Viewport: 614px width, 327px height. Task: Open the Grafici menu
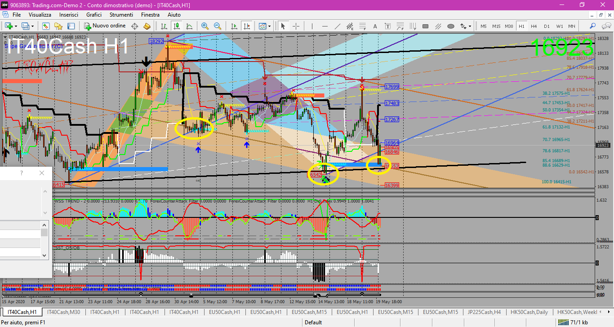coord(94,15)
